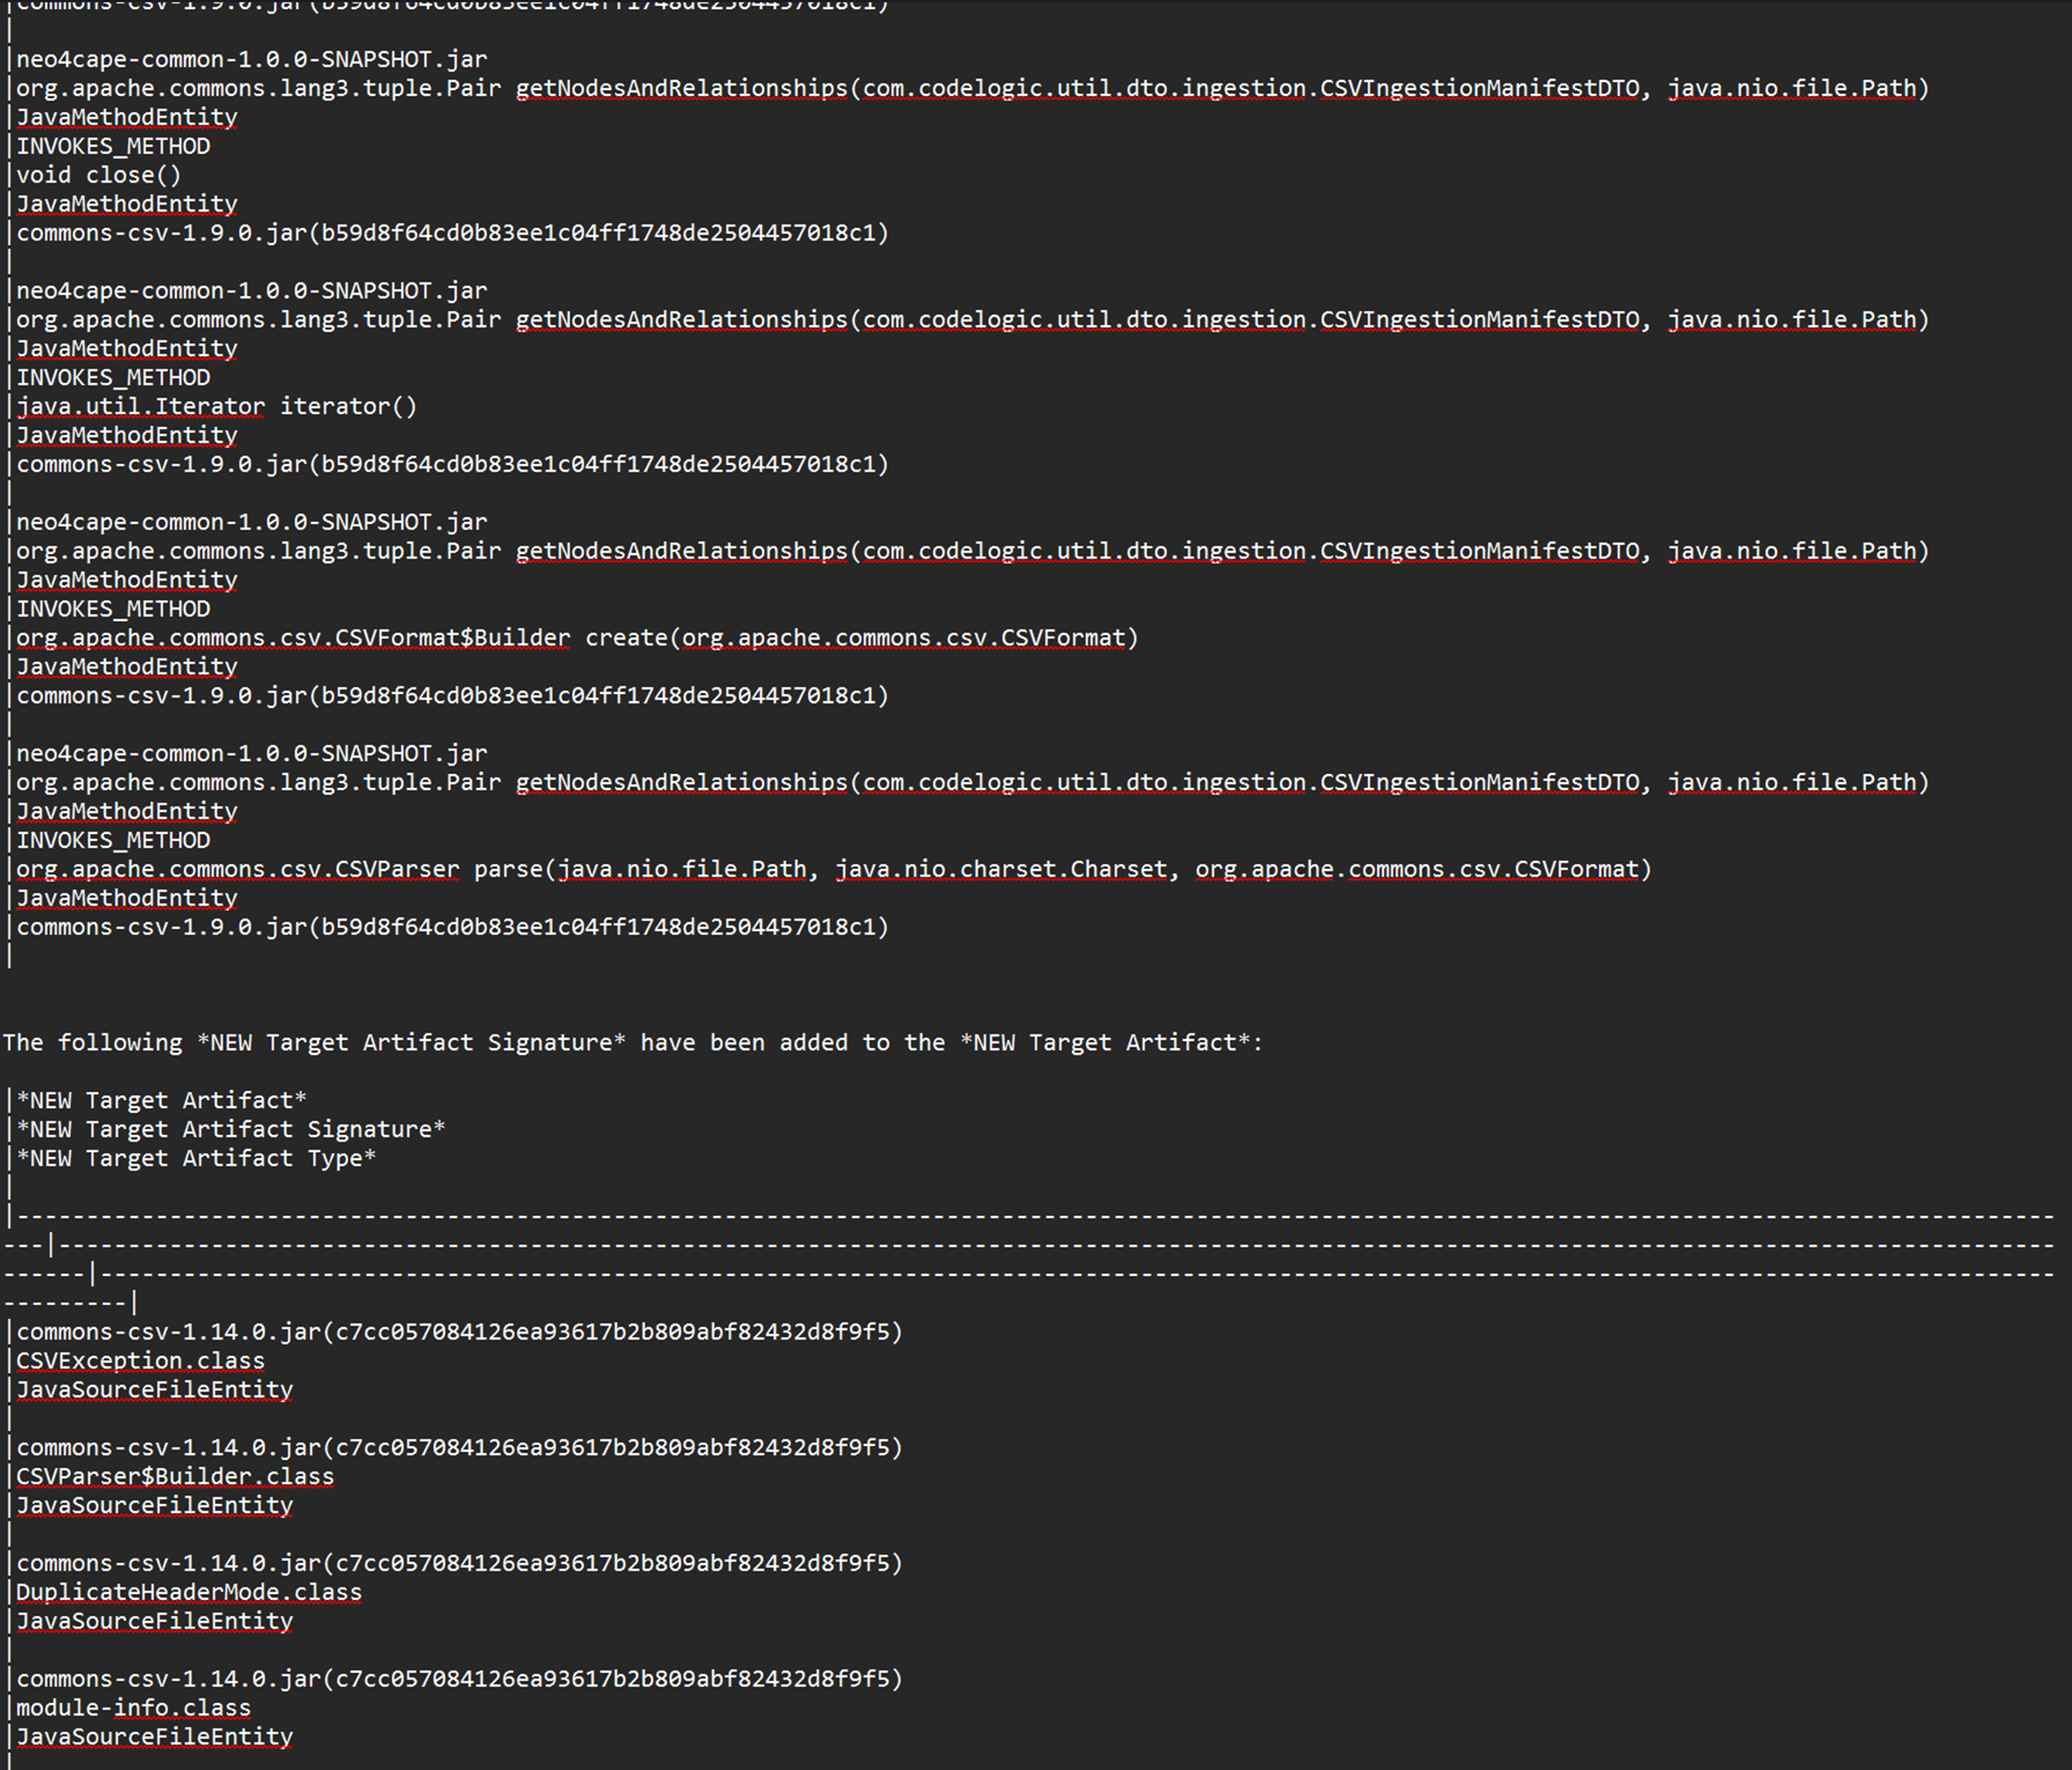Click the "create" method name
The image size is (2072, 1770).
click(x=626, y=638)
